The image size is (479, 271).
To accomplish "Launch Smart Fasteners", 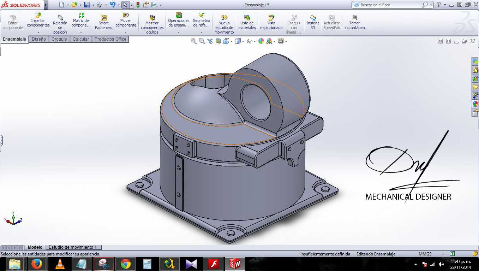I will [103, 22].
